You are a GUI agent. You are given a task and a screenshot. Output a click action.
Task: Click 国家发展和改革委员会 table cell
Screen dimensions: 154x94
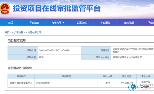click(21, 83)
